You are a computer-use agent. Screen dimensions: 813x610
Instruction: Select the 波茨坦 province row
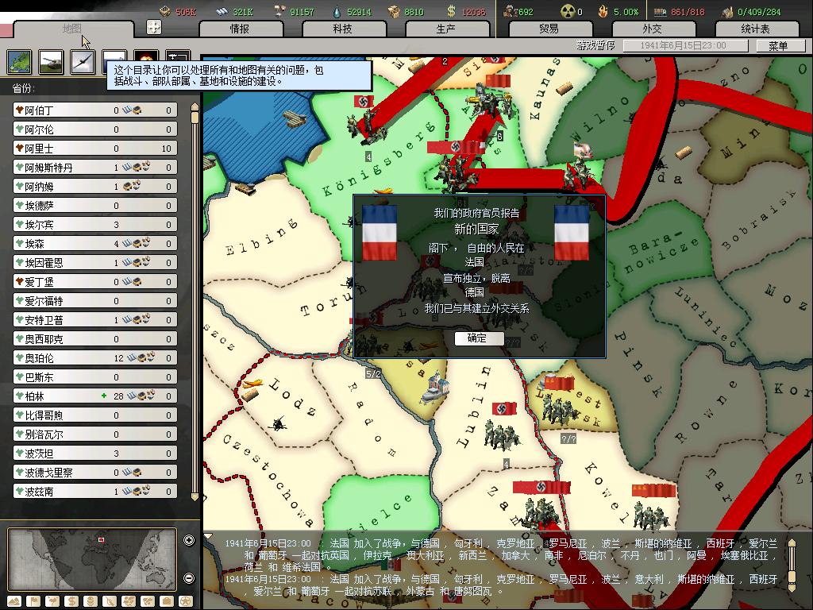(x=95, y=453)
